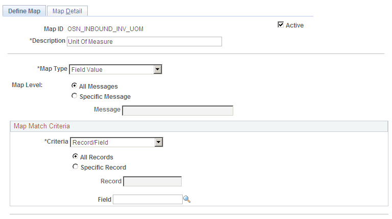392x219 pixels.
Task: Toggle the Active checkbox
Action: (280, 24)
